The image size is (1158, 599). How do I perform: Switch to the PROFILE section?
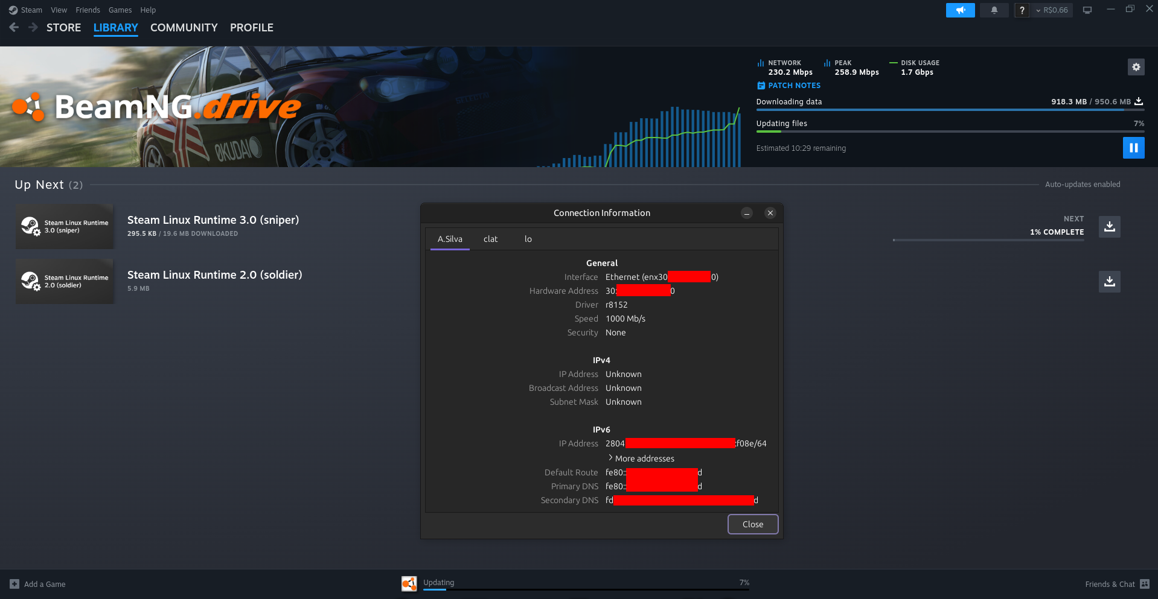click(x=251, y=28)
